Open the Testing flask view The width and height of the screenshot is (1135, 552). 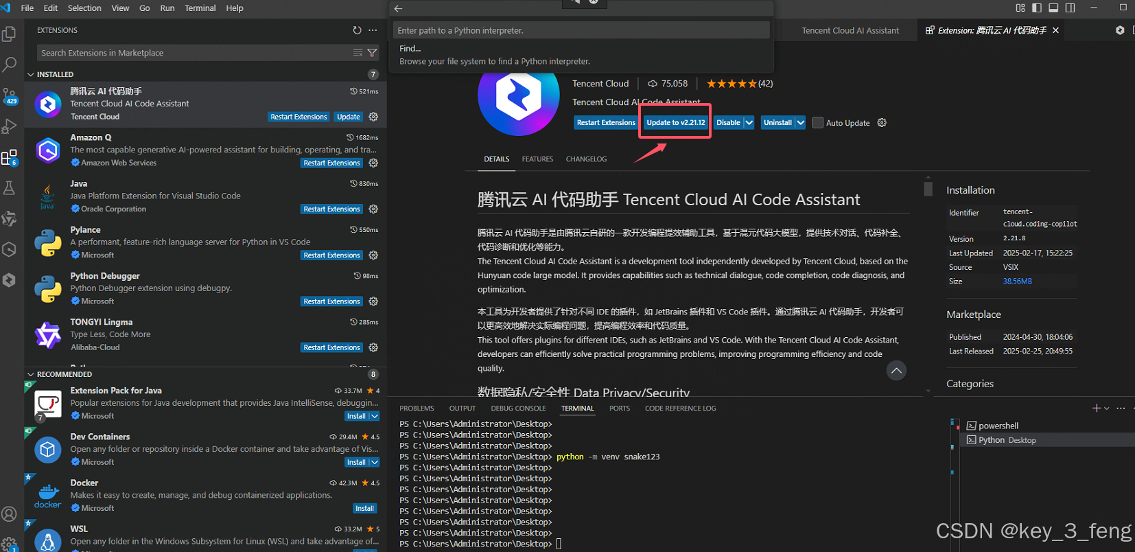click(x=10, y=188)
